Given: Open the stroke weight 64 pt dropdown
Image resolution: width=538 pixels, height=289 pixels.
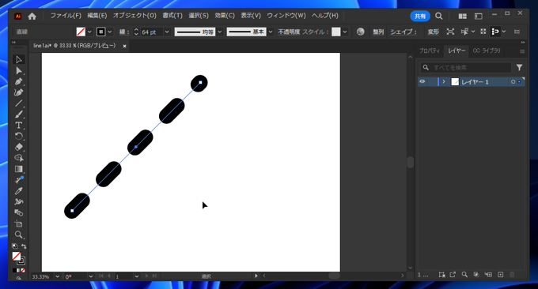Looking at the screenshot, I should click(x=167, y=32).
